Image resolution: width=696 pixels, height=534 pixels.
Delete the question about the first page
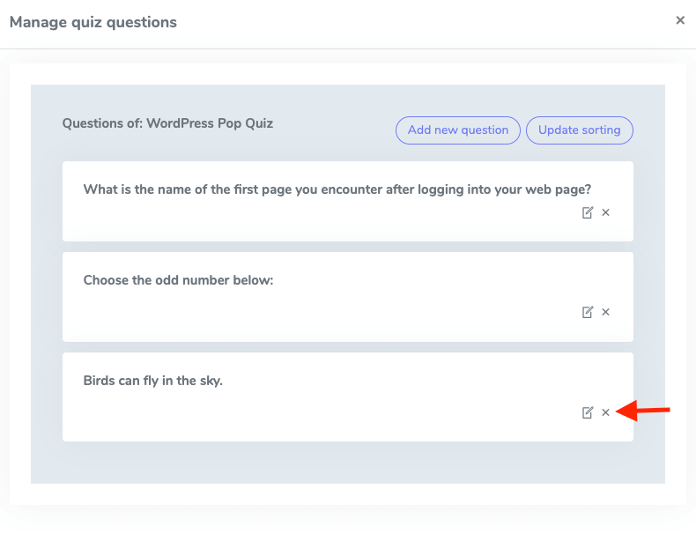point(606,212)
